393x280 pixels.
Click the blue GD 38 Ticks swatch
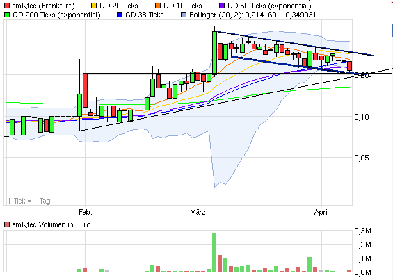[x=120, y=15]
